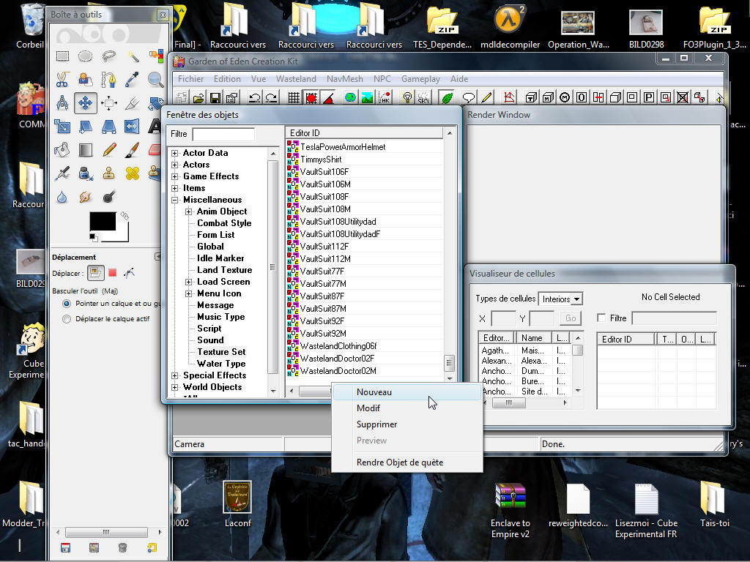Image resolution: width=750 pixels, height=562 pixels.
Task: Click the yellow pencil toolbar icon
Action: click(486, 98)
